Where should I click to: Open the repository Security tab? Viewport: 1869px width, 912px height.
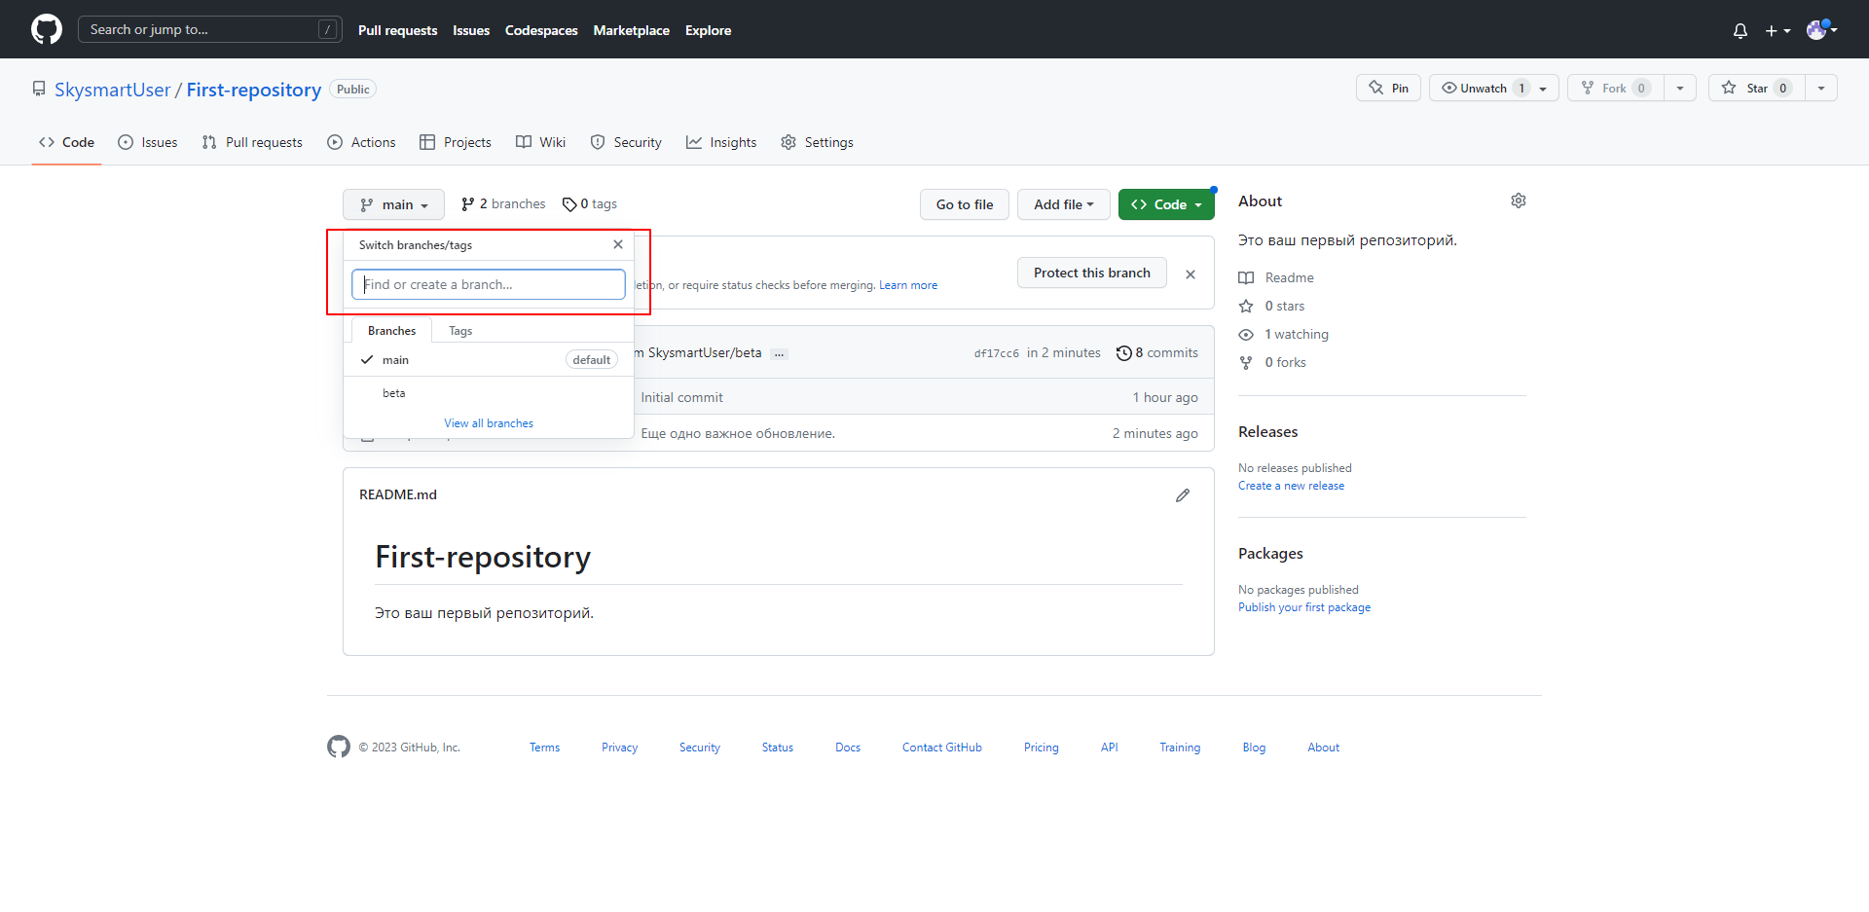tap(626, 142)
